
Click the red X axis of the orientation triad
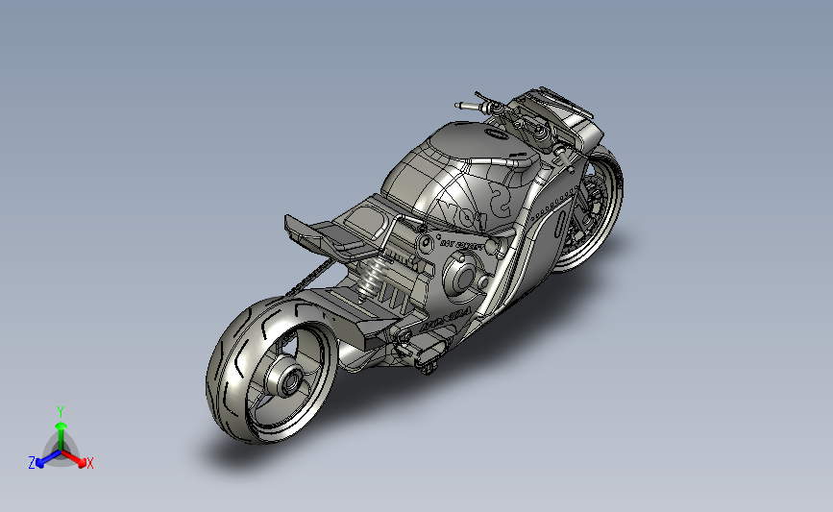75,459
